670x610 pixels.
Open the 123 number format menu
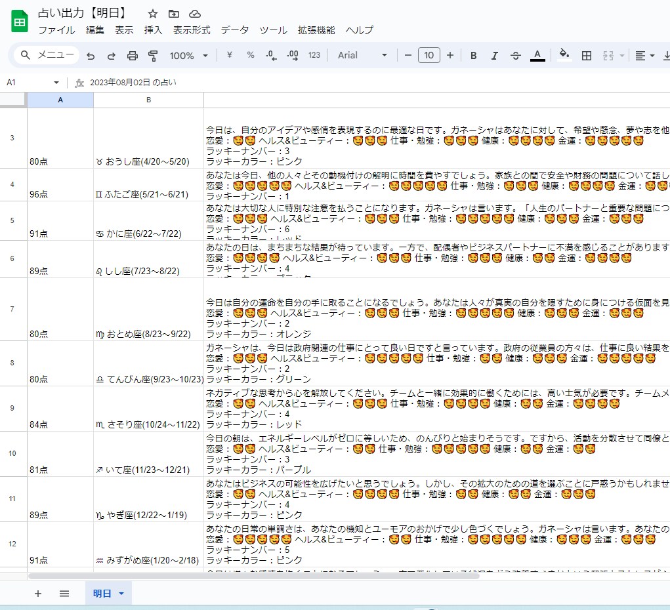(x=314, y=55)
